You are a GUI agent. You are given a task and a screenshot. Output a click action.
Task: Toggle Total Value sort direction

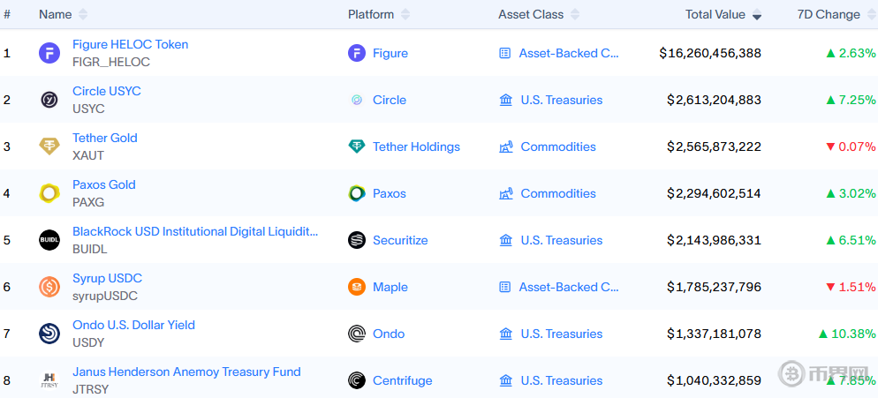point(756,14)
